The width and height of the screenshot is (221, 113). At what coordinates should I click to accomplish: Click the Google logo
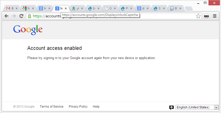coord(28,30)
